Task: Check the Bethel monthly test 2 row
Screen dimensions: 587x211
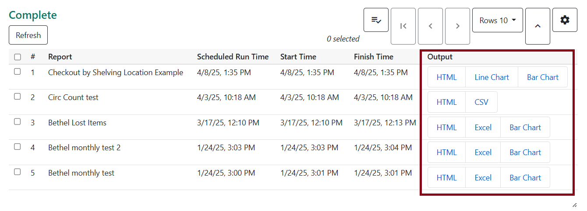Action: tap(18, 147)
